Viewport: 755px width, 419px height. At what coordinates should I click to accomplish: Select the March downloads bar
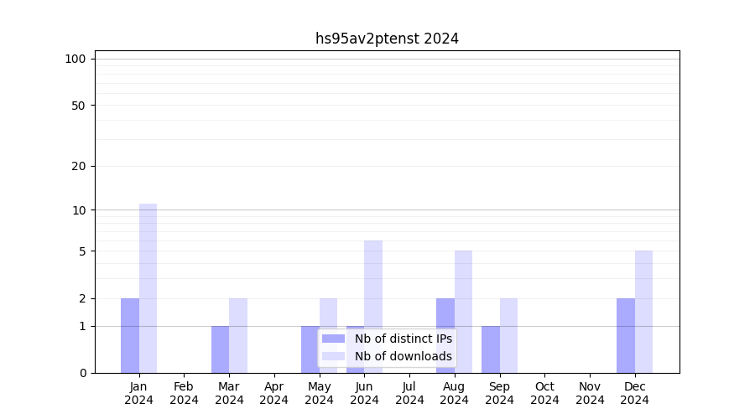click(x=238, y=335)
